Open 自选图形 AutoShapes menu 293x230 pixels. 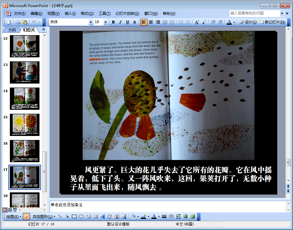point(44,216)
